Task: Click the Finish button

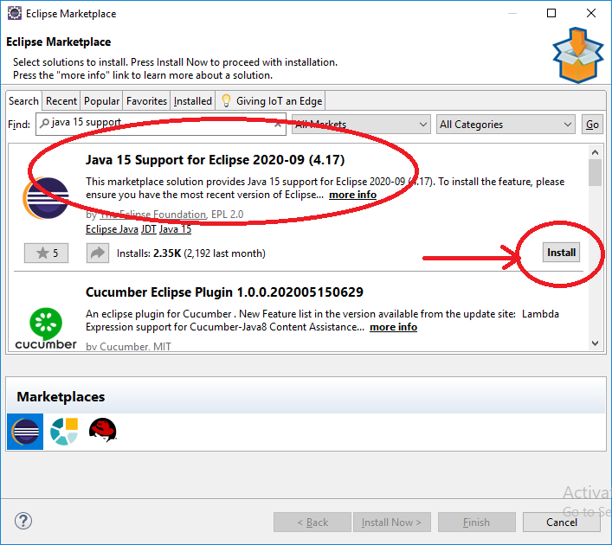Action: (476, 523)
